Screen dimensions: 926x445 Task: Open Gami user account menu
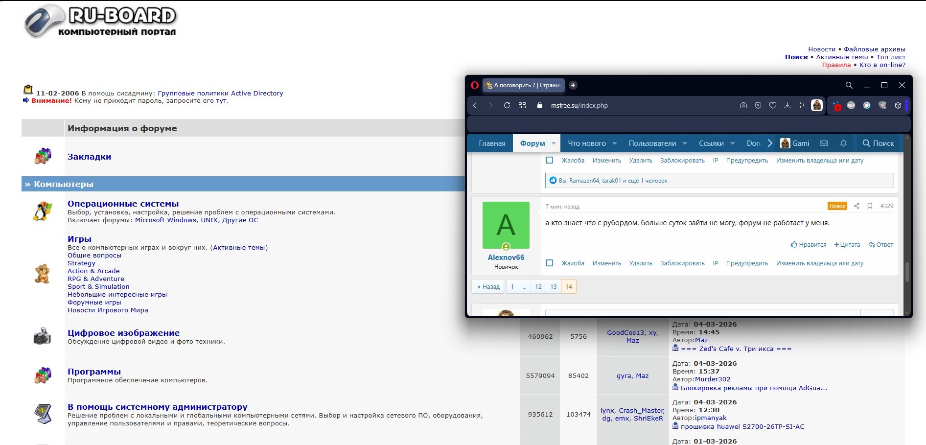pos(795,143)
